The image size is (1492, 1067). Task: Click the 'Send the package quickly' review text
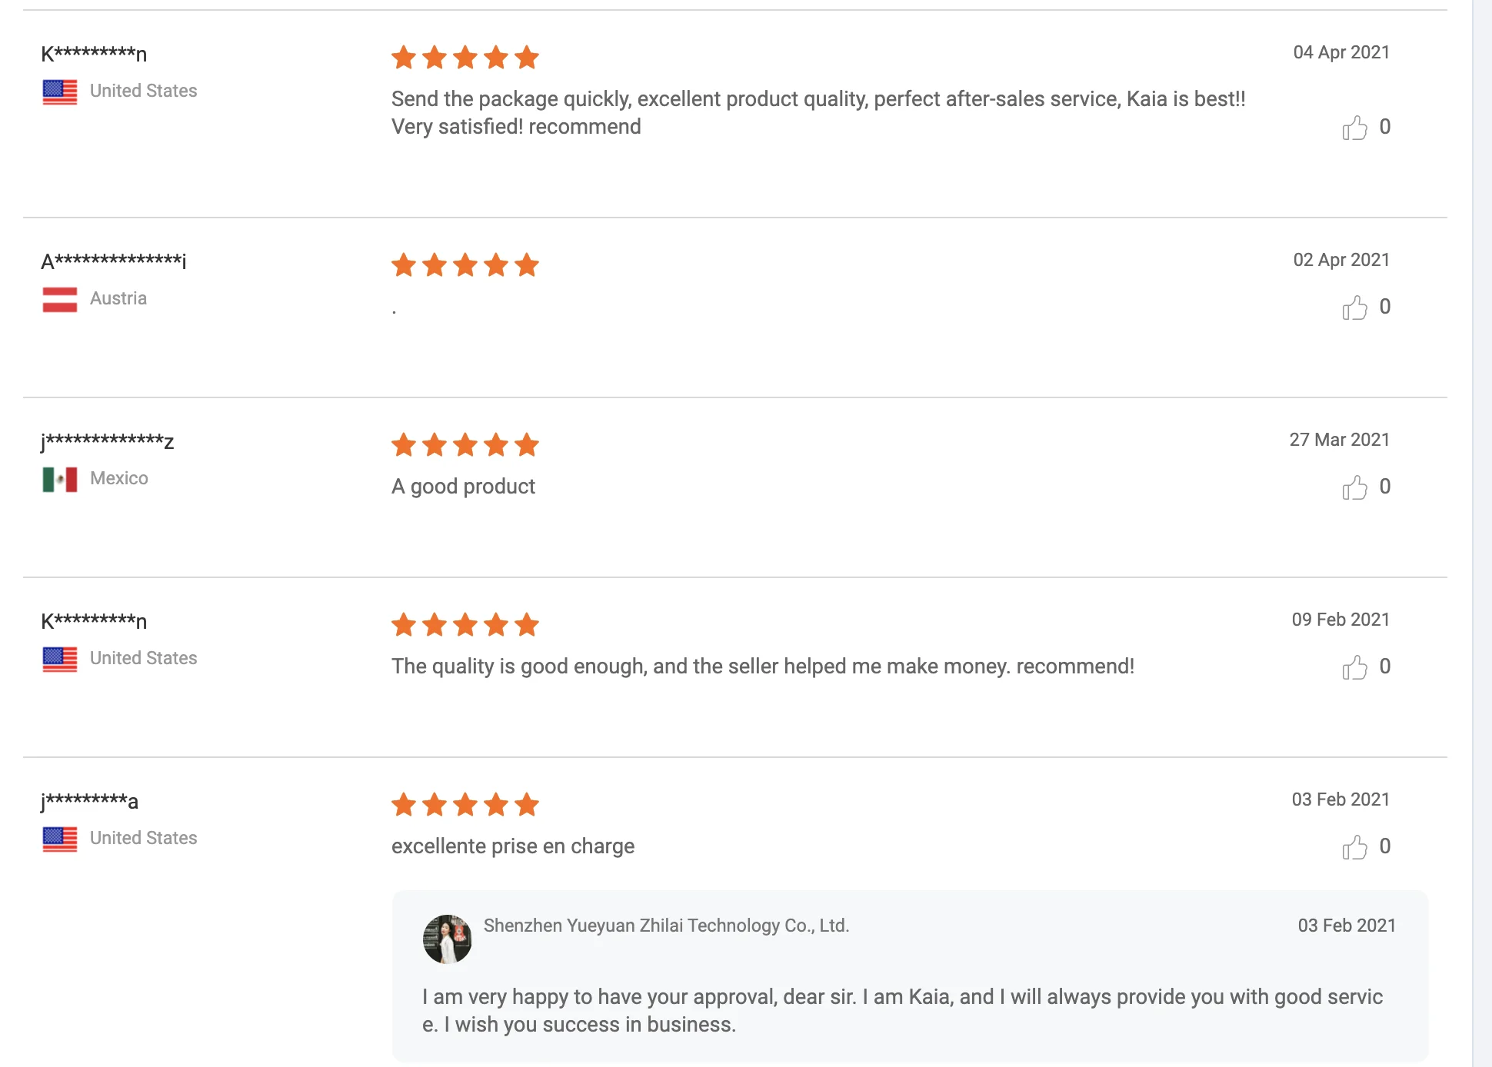click(818, 112)
